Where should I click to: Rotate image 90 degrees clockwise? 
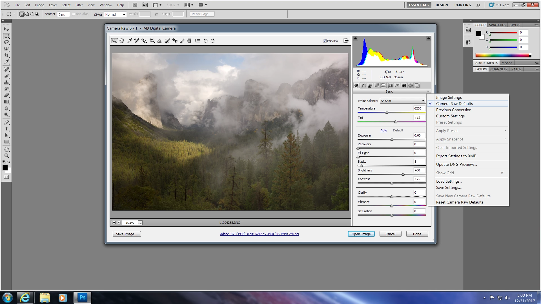tap(213, 41)
